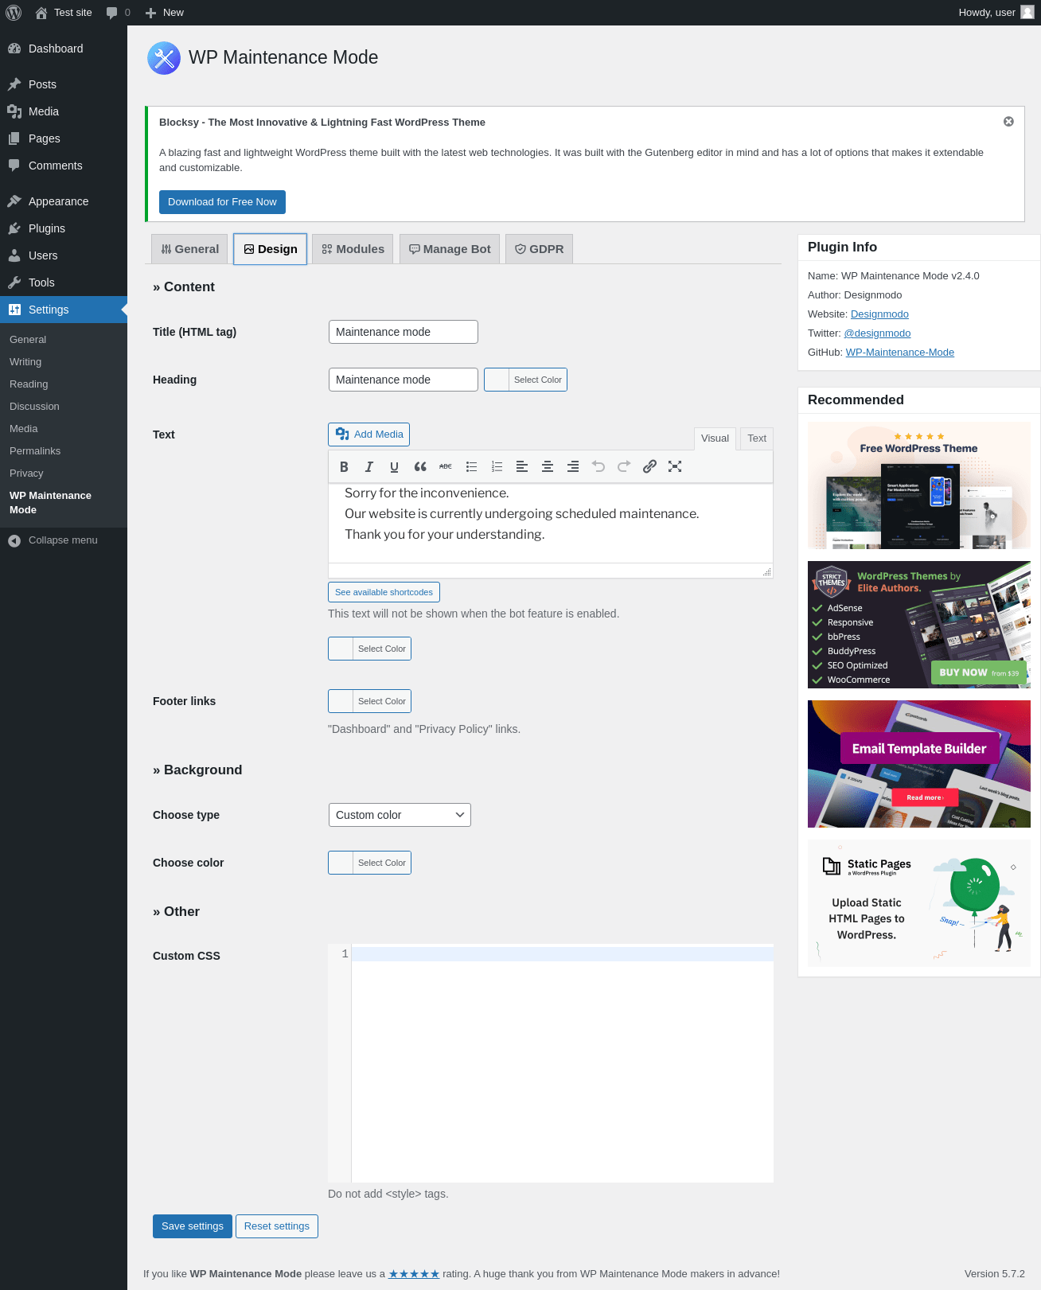Dismiss the Blocksy theme notice
Screen dimensions: 1041x1290
1008,122
